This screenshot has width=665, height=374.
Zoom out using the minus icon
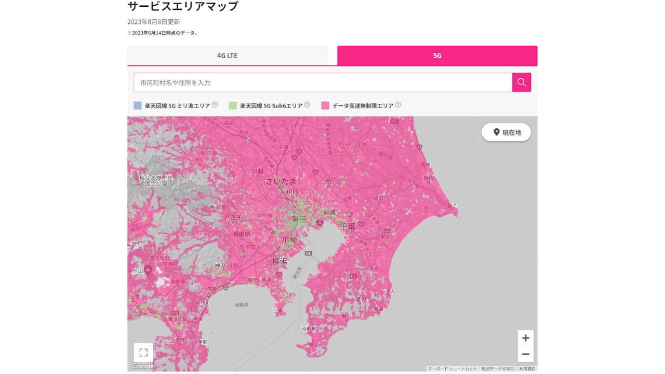(x=525, y=354)
